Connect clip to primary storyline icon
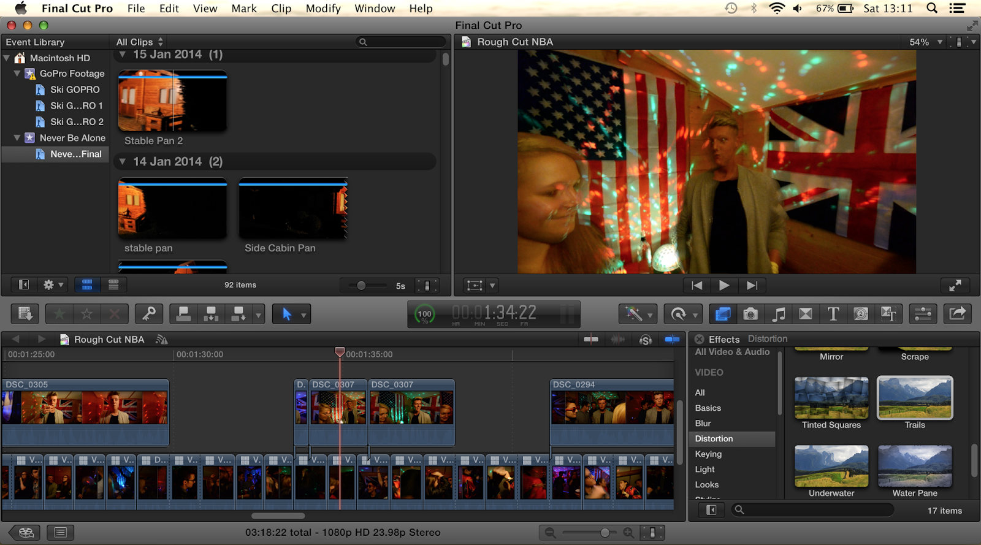This screenshot has width=981, height=545. click(x=183, y=314)
